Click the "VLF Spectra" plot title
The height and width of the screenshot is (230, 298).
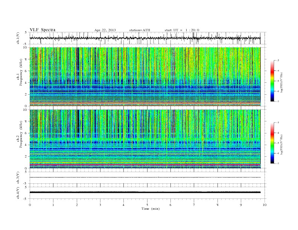point(43,30)
